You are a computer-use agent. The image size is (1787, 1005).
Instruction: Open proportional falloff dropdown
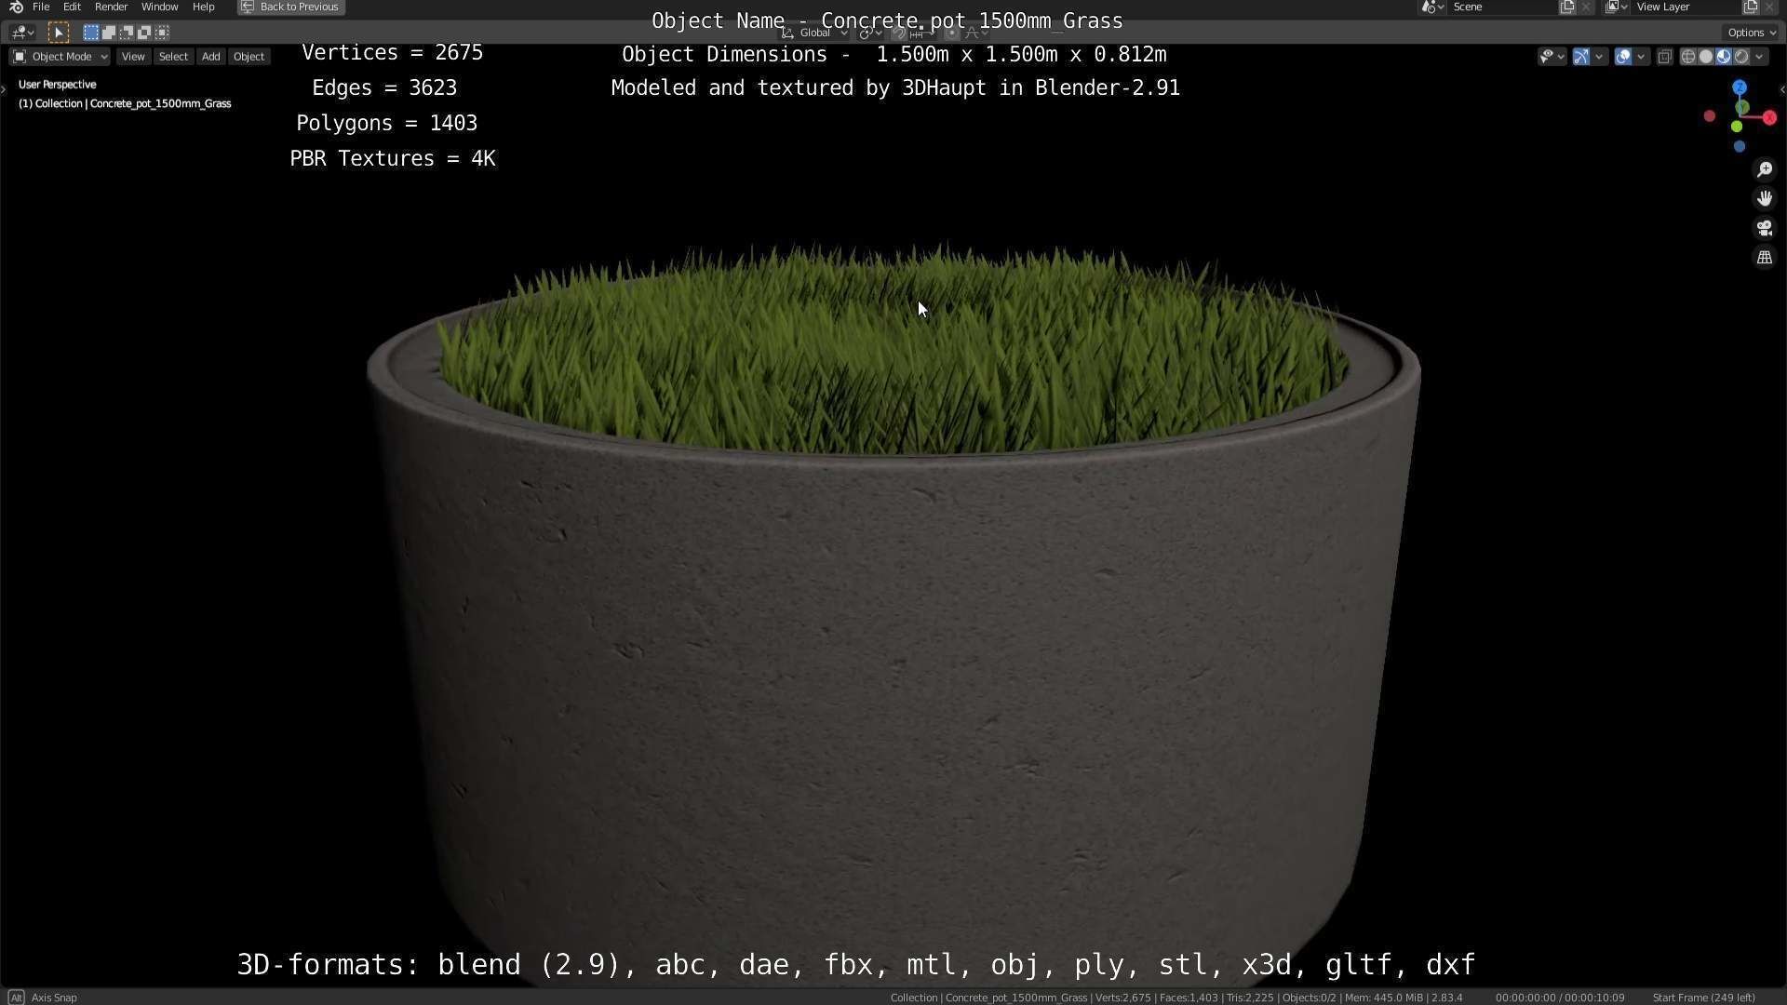click(975, 33)
